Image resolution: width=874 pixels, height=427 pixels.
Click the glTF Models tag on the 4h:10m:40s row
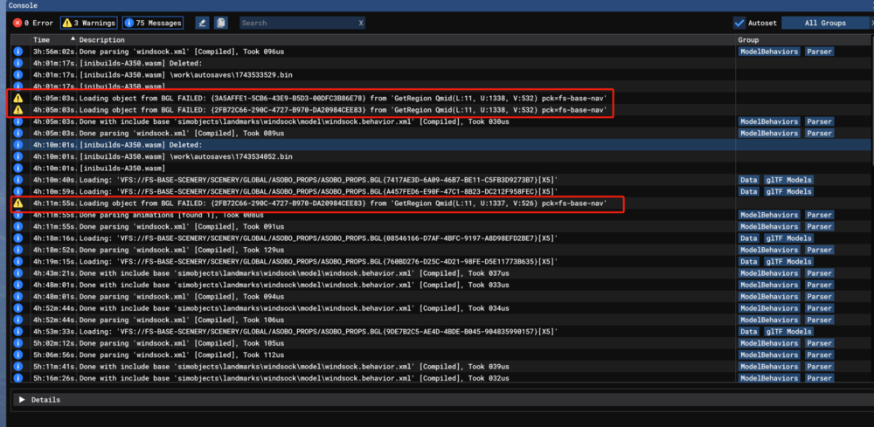pos(789,180)
